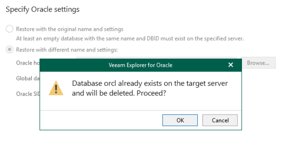Click the yellow warning triangle icon
Screen dimensions: 283x163
(x=56, y=88)
